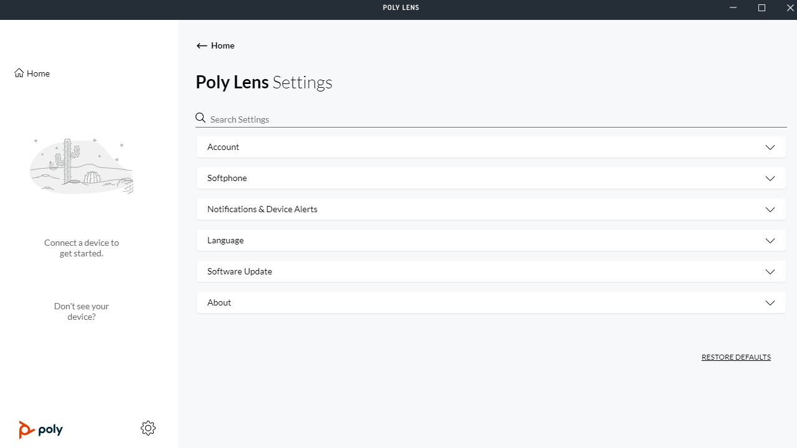The width and height of the screenshot is (797, 448).
Task: Expand the Language settings section
Action: 491,240
